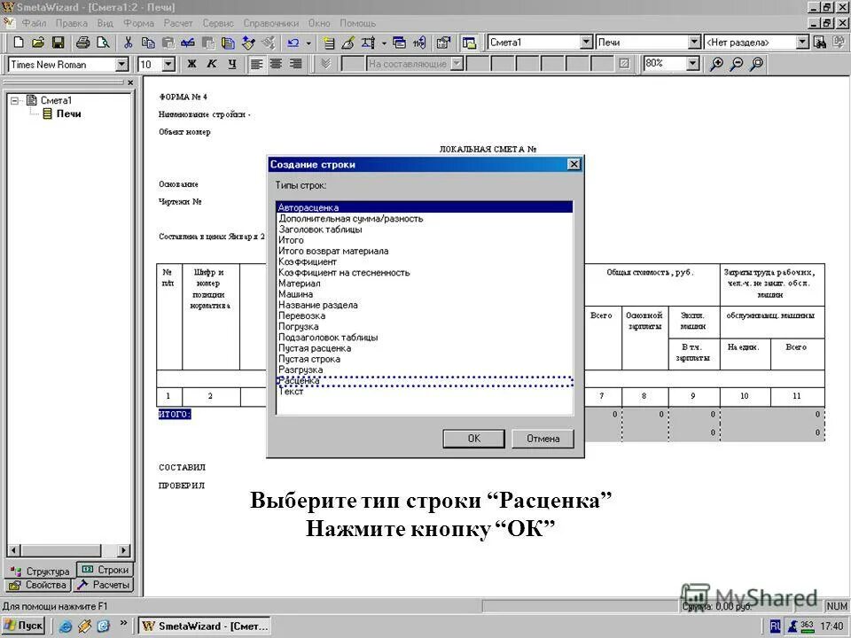The image size is (851, 638).
Task: Click OK in the Создание строки dialog
Action: [473, 439]
